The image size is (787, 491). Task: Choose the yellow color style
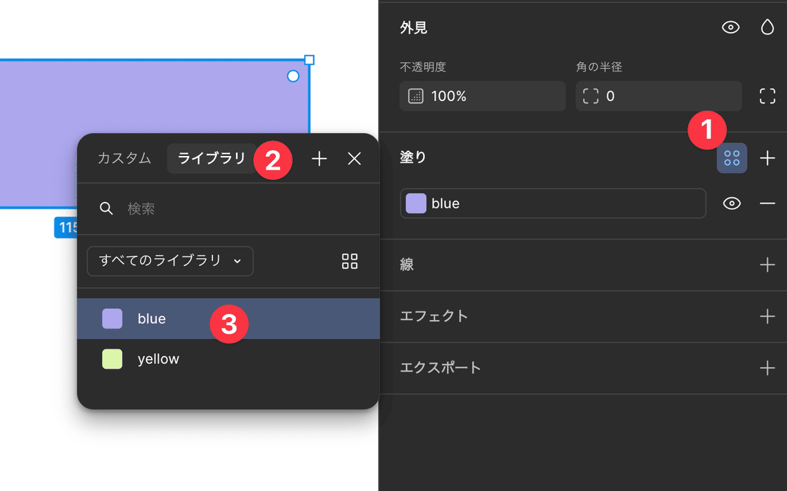(158, 359)
